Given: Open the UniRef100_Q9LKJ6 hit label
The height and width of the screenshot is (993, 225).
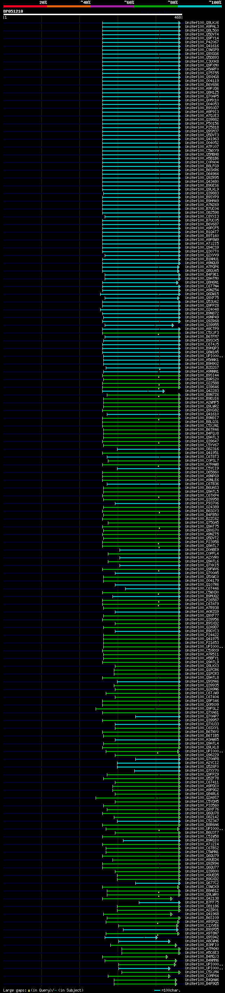Looking at the screenshot, I should [202, 23].
